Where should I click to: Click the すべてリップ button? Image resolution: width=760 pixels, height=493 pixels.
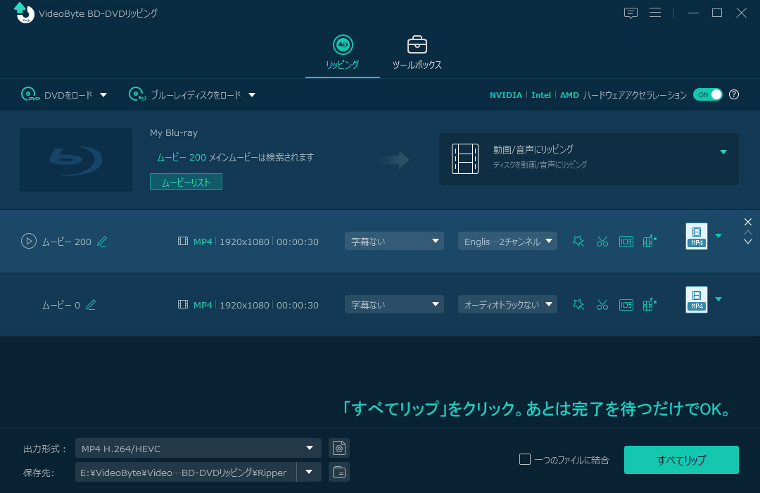pyautogui.click(x=681, y=459)
